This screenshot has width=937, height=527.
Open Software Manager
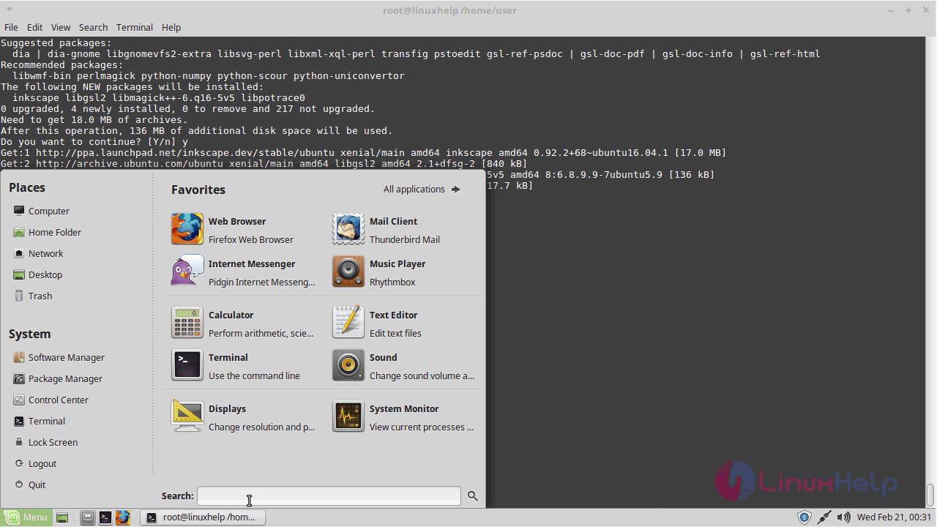point(59,357)
